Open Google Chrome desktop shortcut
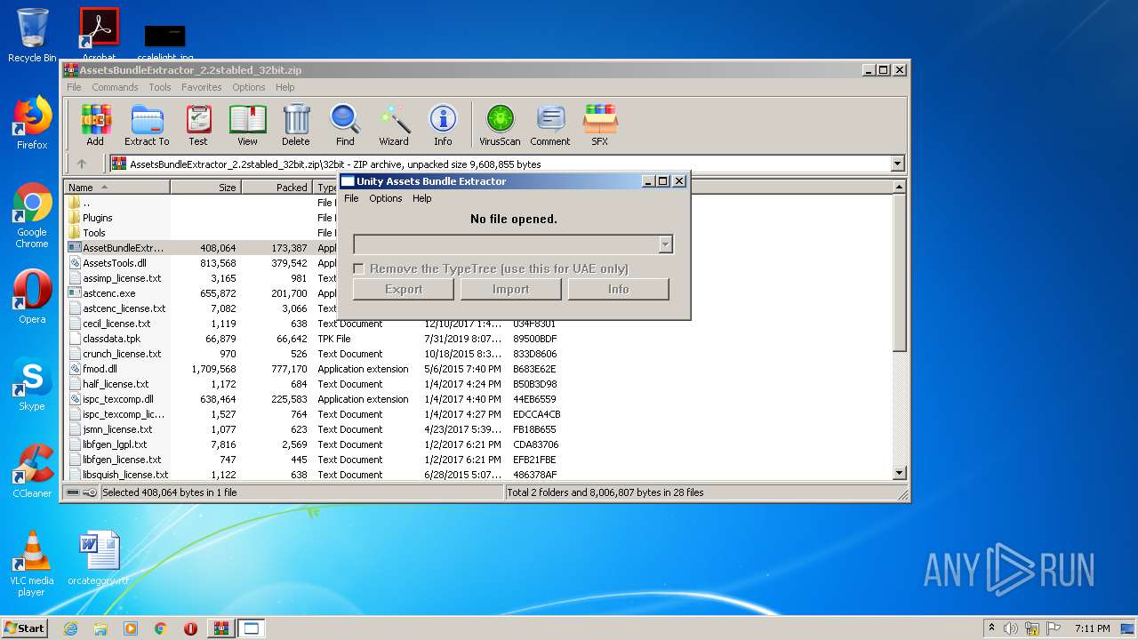Viewport: 1138px width, 640px height. coord(32,215)
